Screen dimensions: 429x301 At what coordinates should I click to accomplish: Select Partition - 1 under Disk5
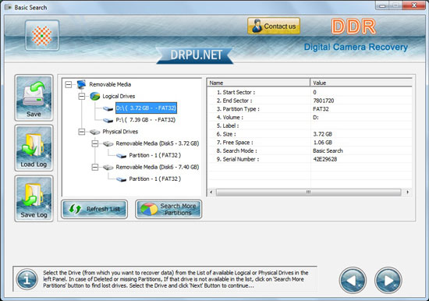155,155
